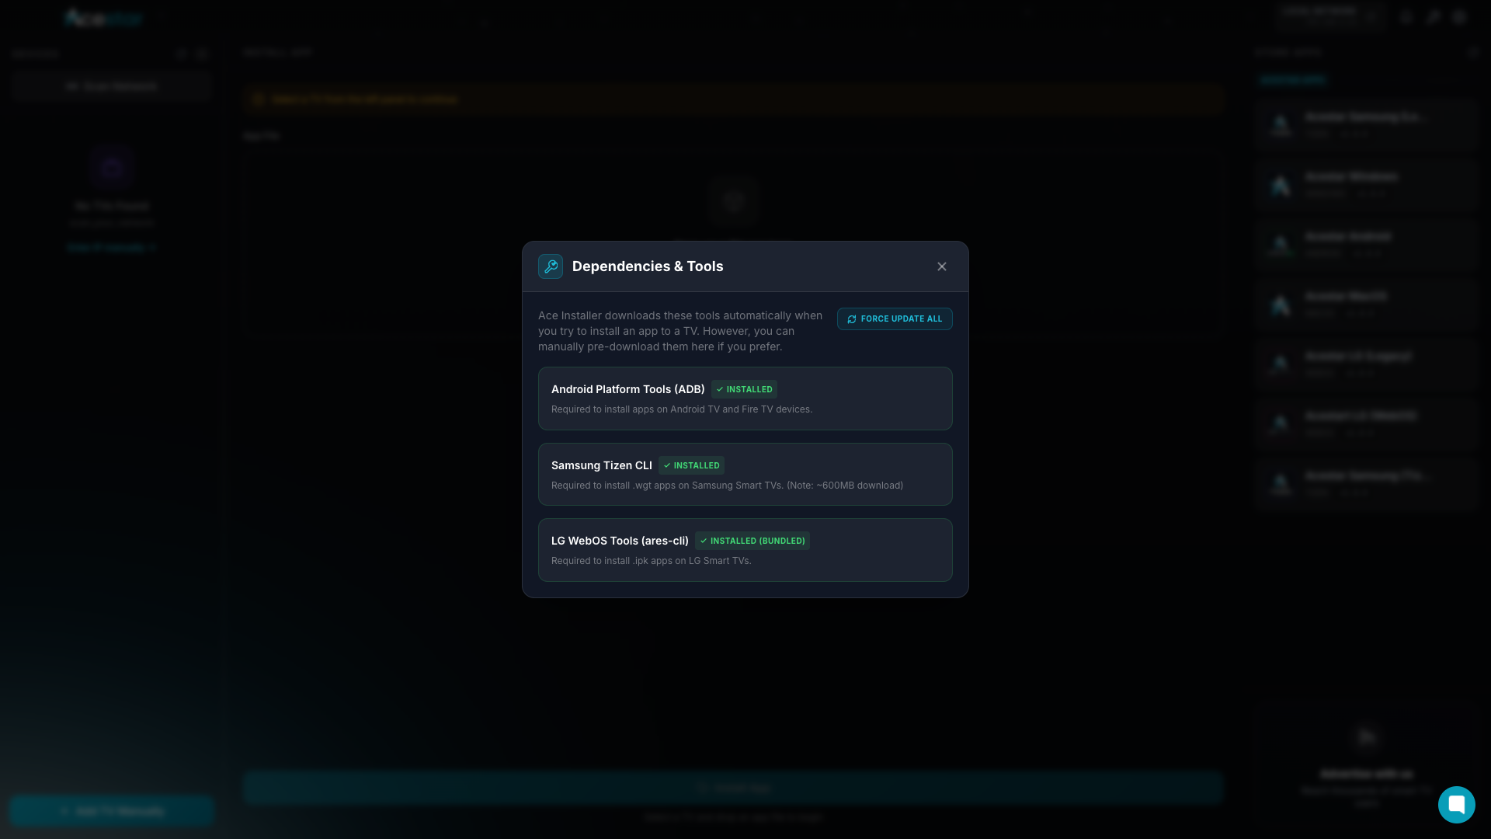Close the Dependencies & Tools dialog
The height and width of the screenshot is (839, 1491).
pyautogui.click(x=942, y=266)
